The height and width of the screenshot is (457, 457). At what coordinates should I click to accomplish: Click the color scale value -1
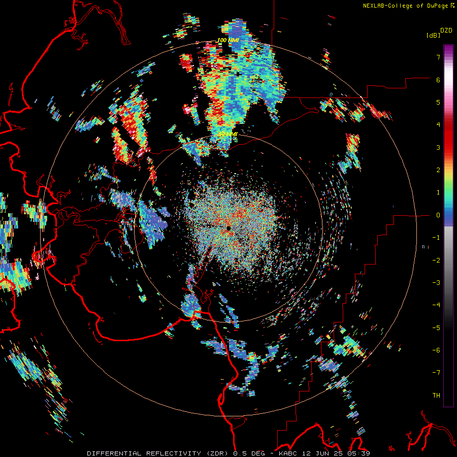436,238
